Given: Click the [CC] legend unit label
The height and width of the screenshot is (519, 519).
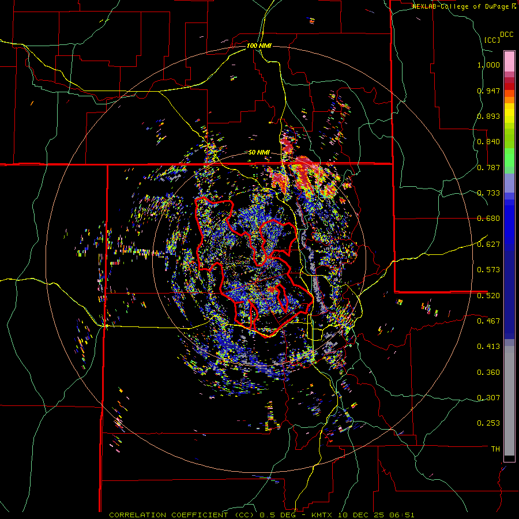Looking at the screenshot, I should tap(492, 40).
